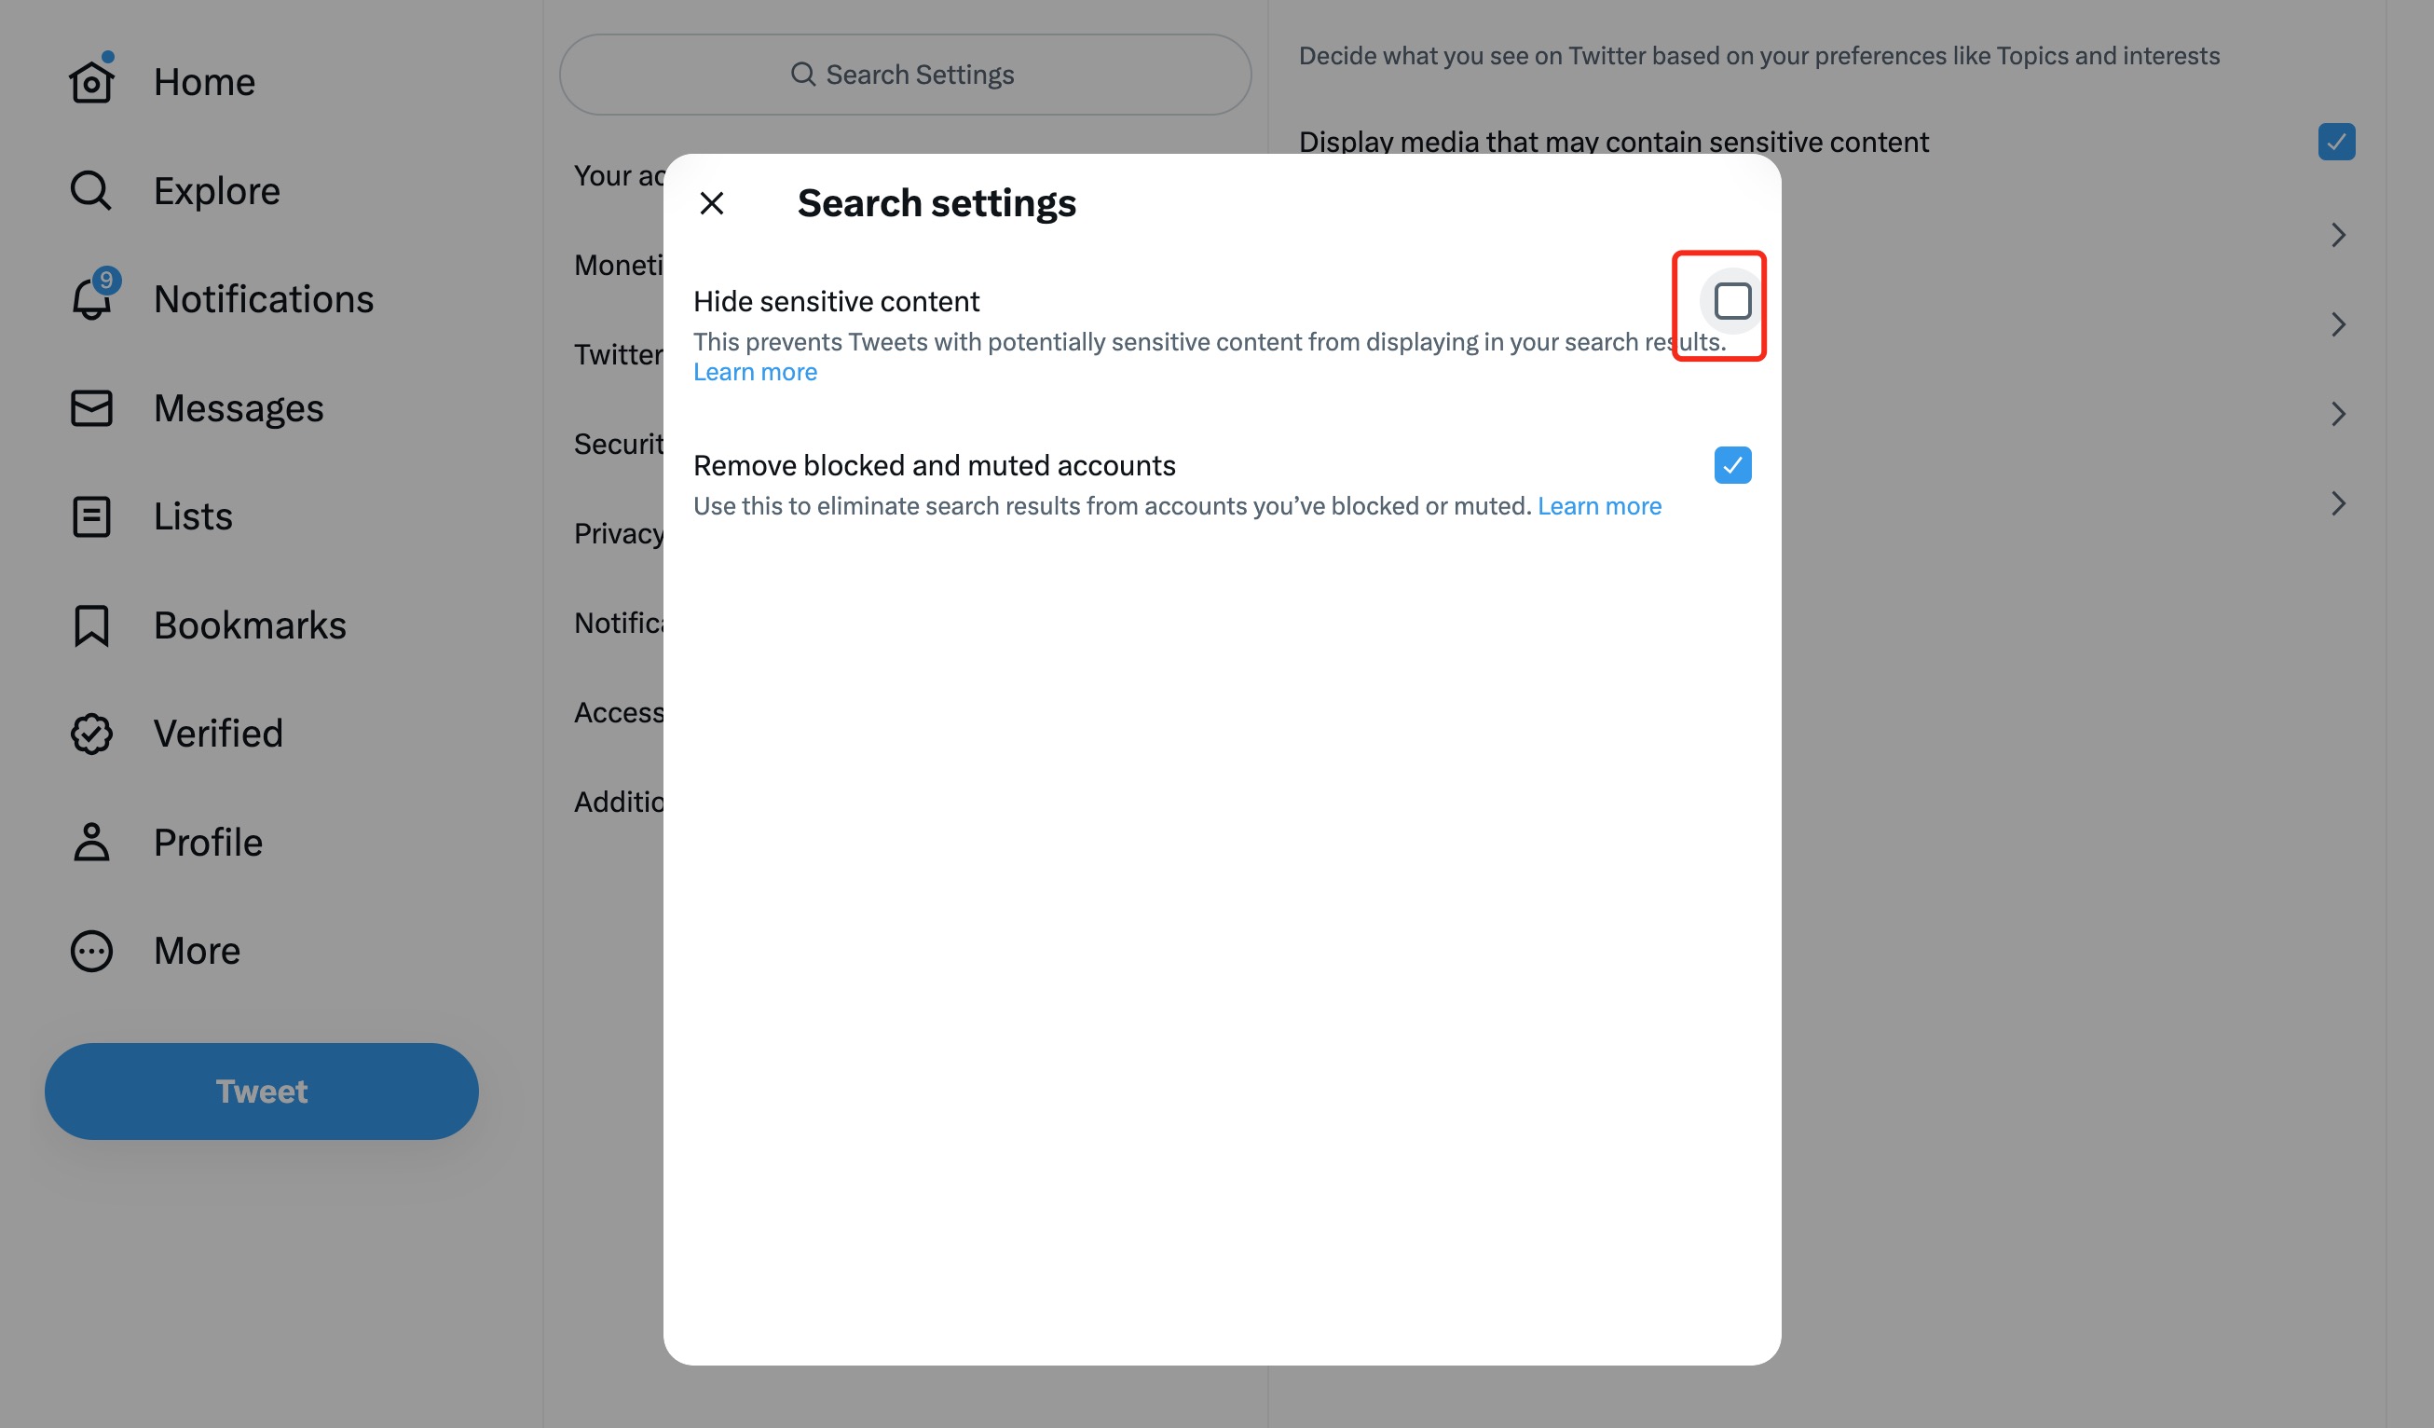Toggle the Hide sensitive content checkbox

tap(1730, 301)
